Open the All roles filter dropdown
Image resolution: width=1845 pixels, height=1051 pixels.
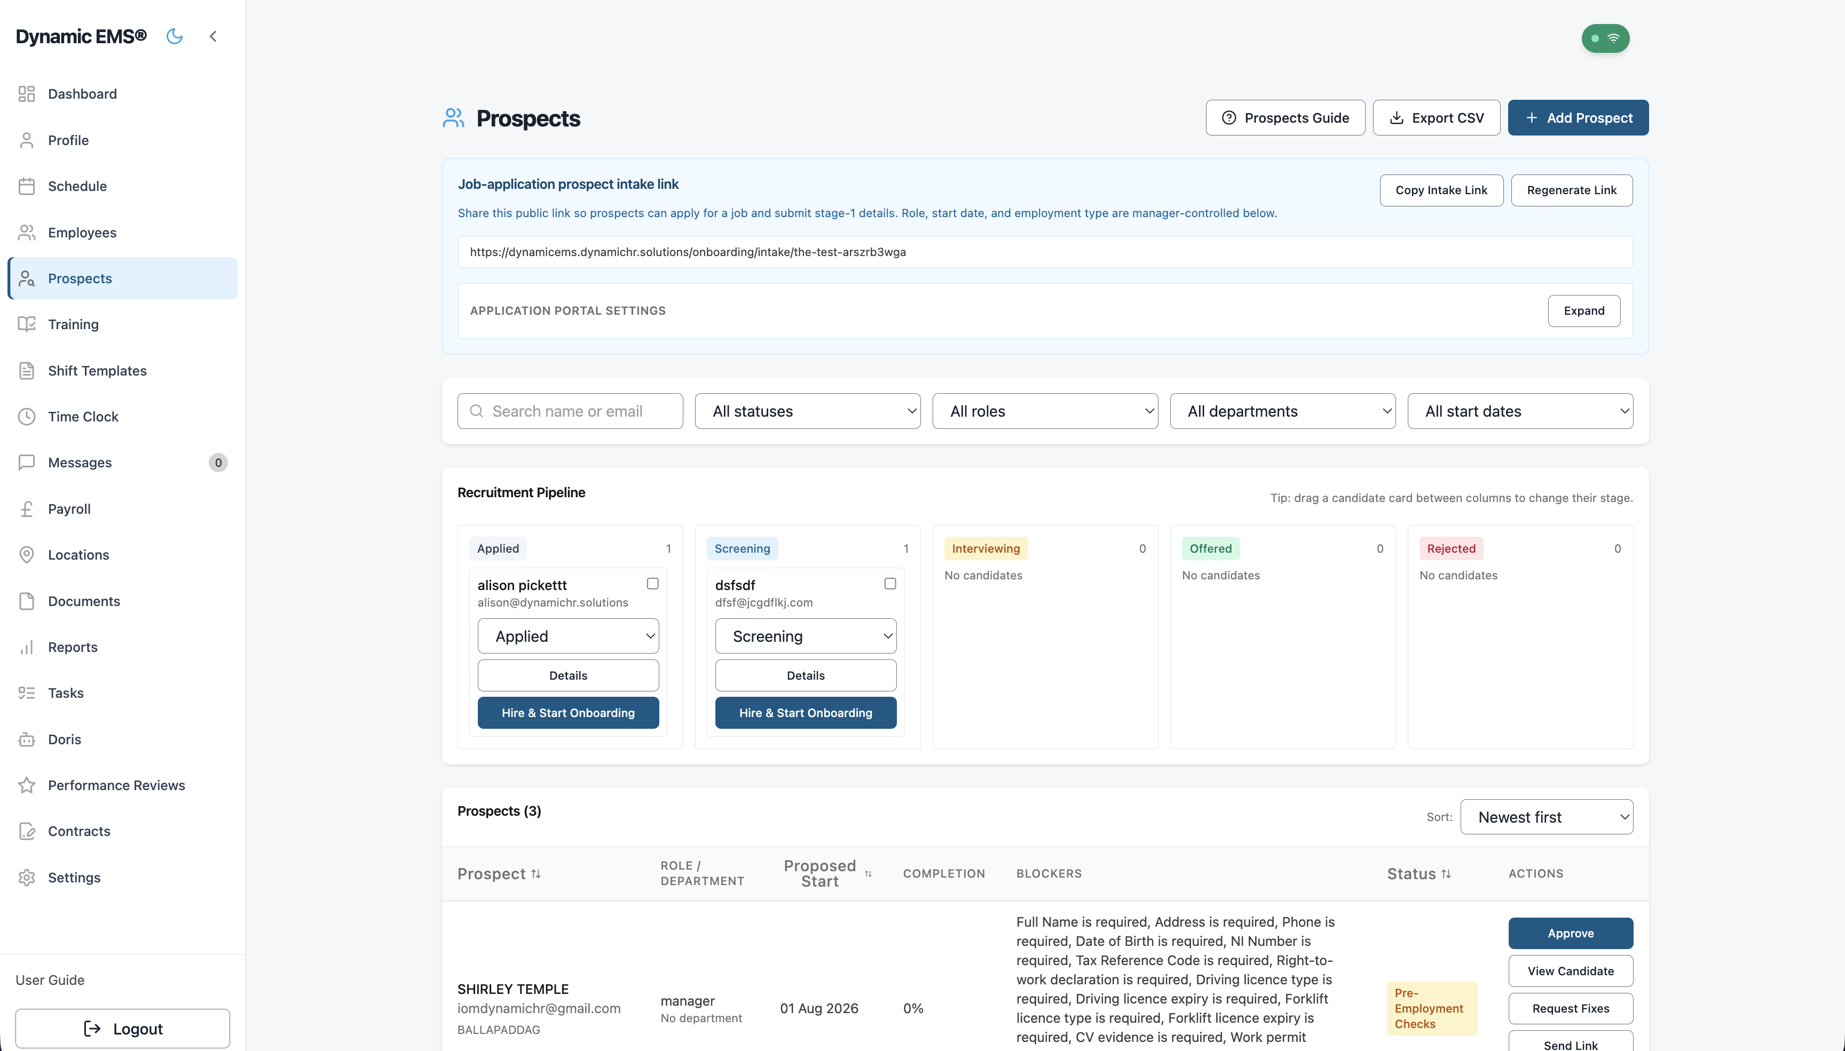(1045, 411)
